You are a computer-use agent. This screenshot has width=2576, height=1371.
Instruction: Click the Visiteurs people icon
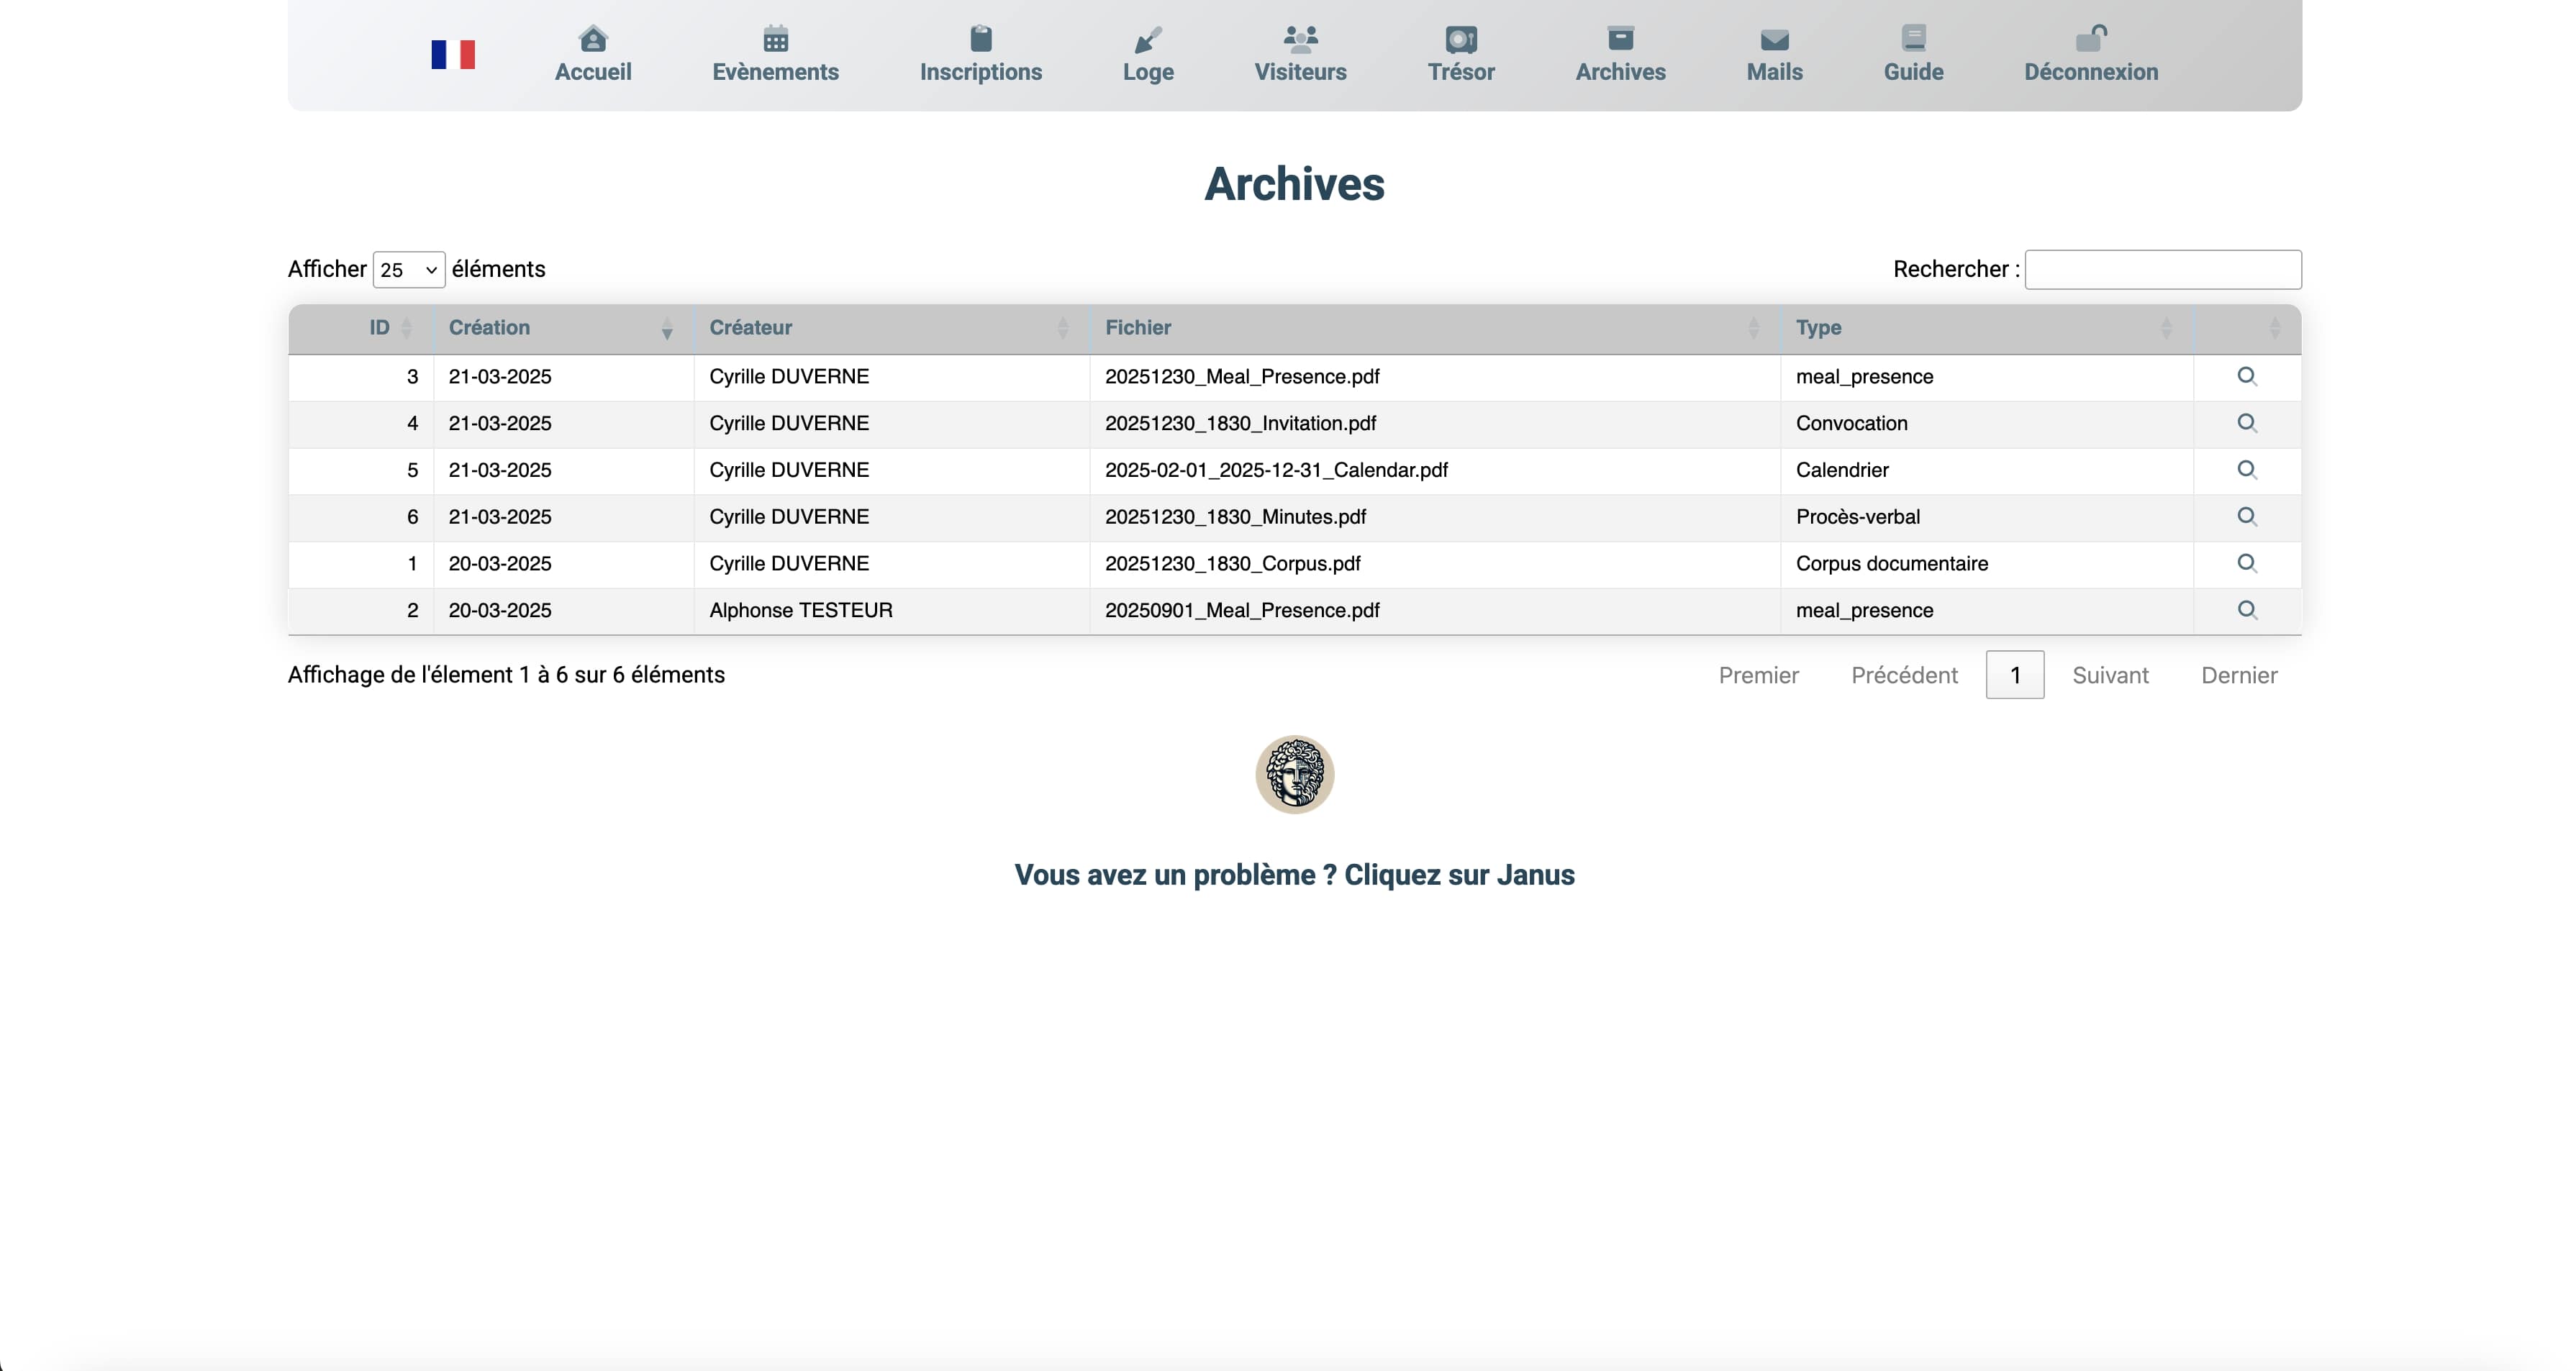pyautogui.click(x=1300, y=39)
